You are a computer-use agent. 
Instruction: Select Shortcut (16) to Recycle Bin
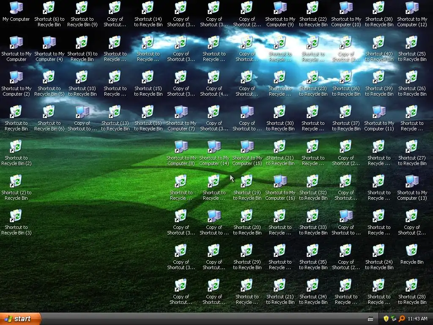pos(148,118)
